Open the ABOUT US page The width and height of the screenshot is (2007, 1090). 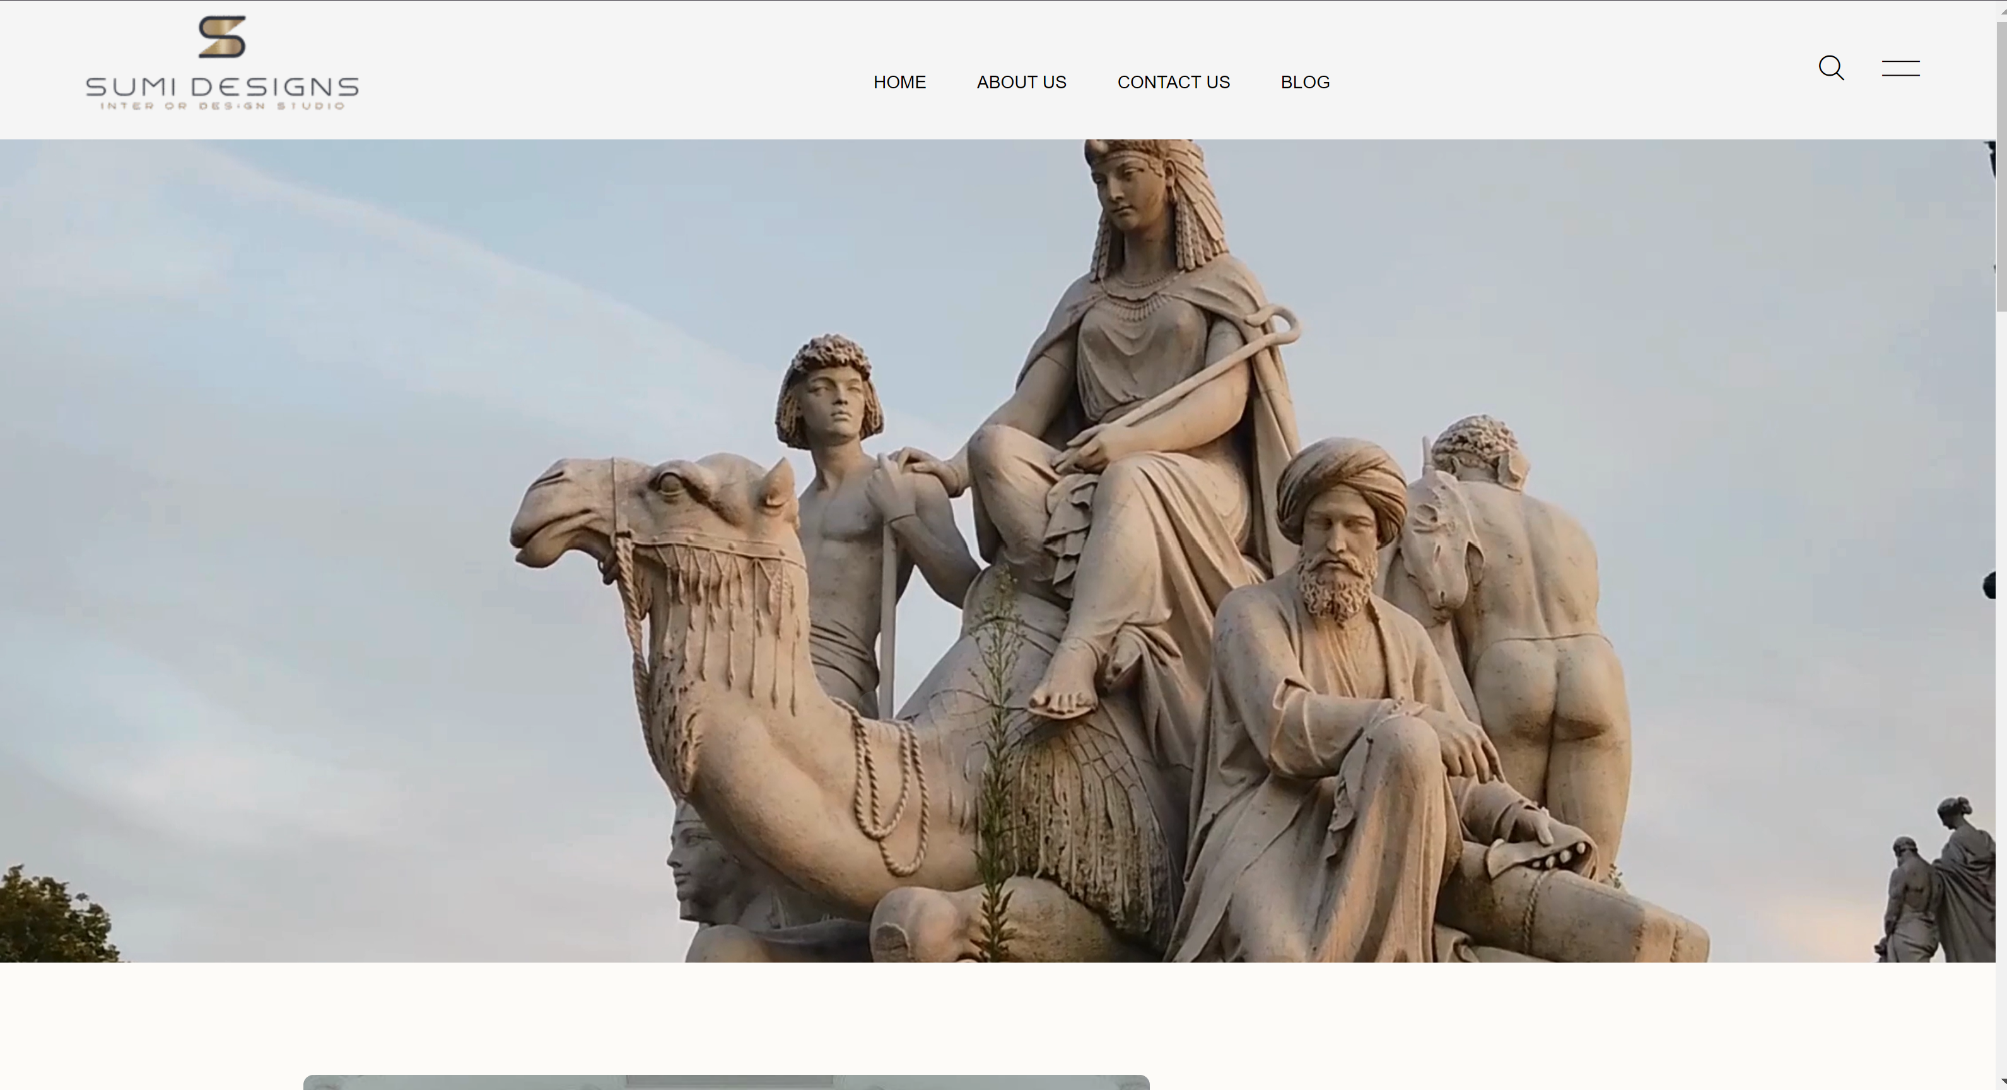tap(1021, 82)
